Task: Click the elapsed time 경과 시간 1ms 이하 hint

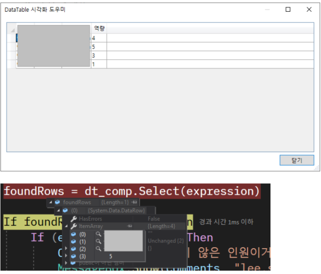Action: click(x=226, y=222)
